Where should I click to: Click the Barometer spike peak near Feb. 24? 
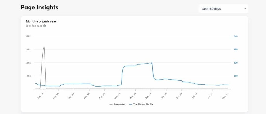[x=44, y=48]
